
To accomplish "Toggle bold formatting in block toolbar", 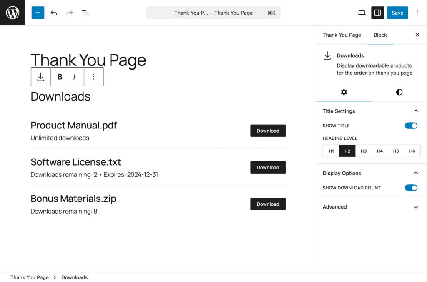I will (x=60, y=77).
